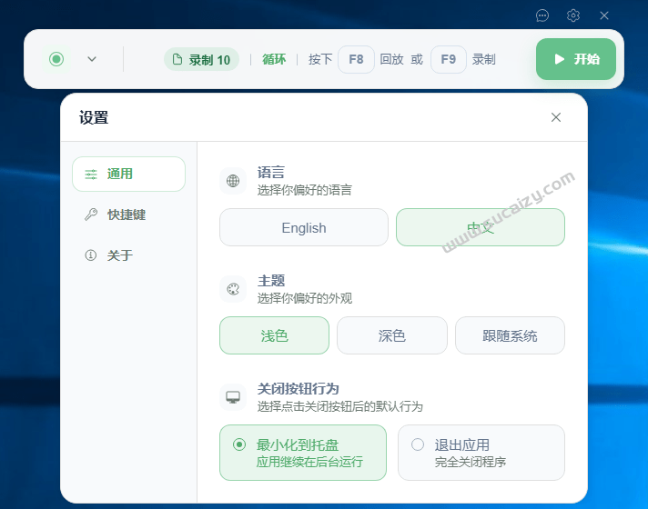Click the file icon in 录制 10

click(x=177, y=59)
